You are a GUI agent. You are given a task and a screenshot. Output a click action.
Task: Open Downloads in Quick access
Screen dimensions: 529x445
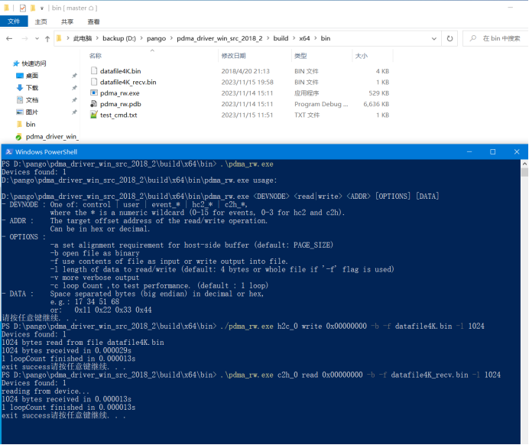pyautogui.click(x=31, y=87)
